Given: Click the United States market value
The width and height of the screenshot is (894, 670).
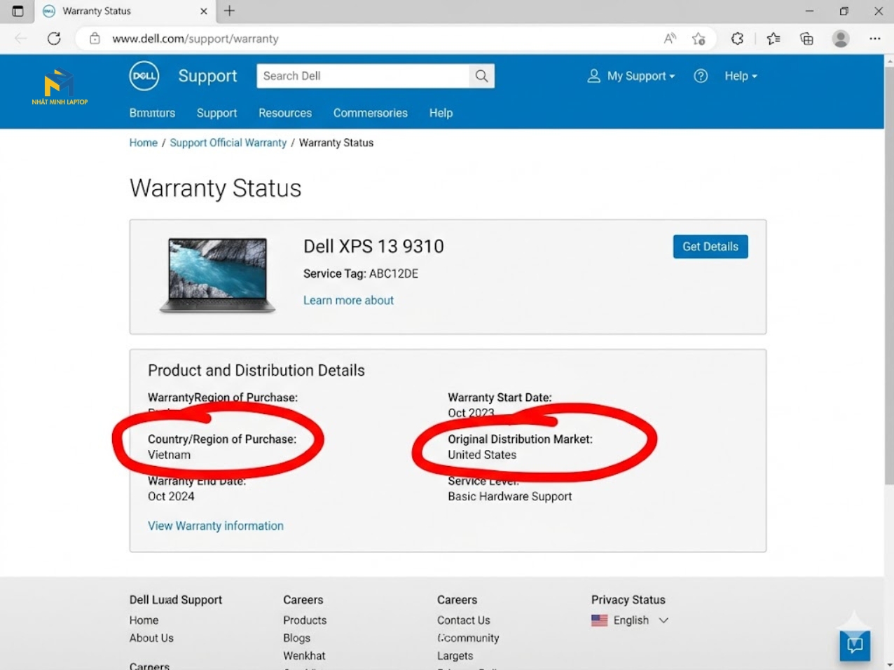Looking at the screenshot, I should coord(482,455).
